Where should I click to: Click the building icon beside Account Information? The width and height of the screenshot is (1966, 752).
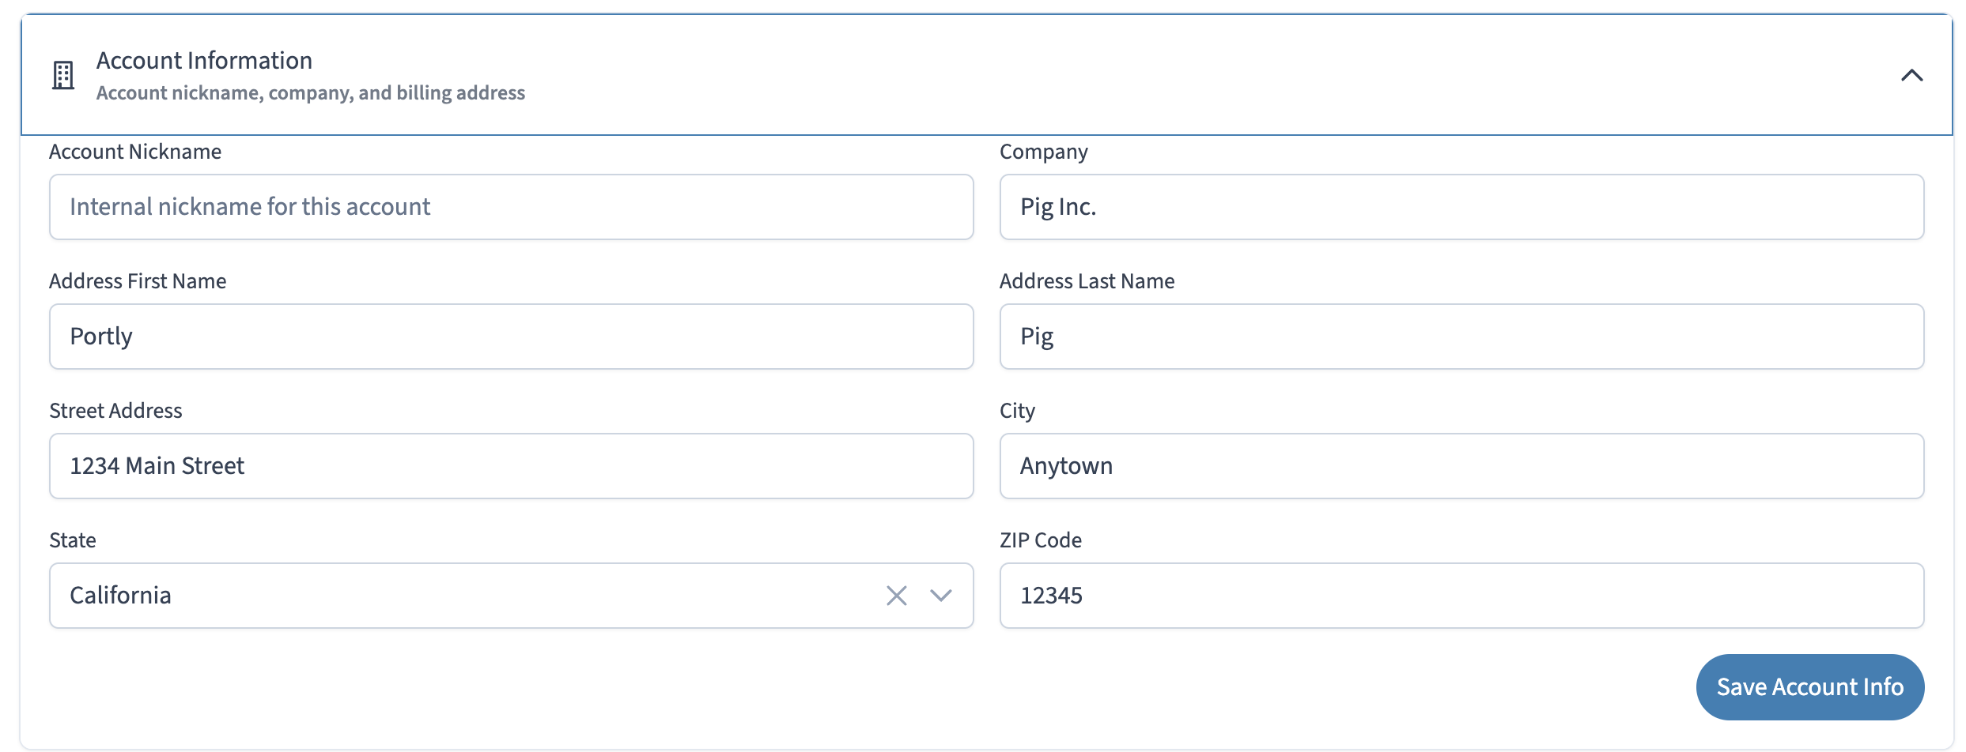63,76
